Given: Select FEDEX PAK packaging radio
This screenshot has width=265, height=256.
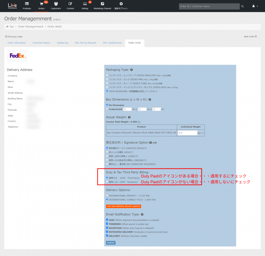Looking at the screenshot, I should click(107, 79).
